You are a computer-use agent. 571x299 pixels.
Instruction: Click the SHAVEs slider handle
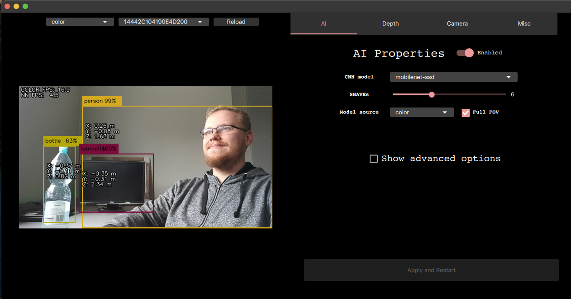432,94
